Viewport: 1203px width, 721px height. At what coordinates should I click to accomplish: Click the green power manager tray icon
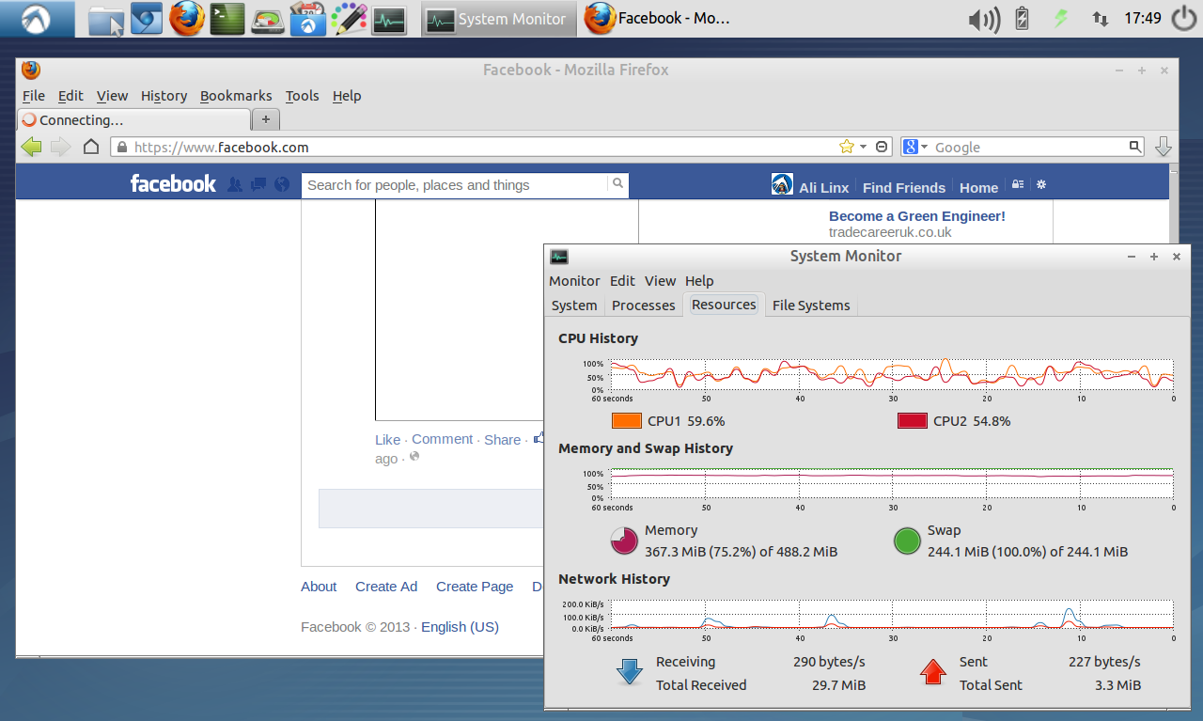click(1062, 18)
